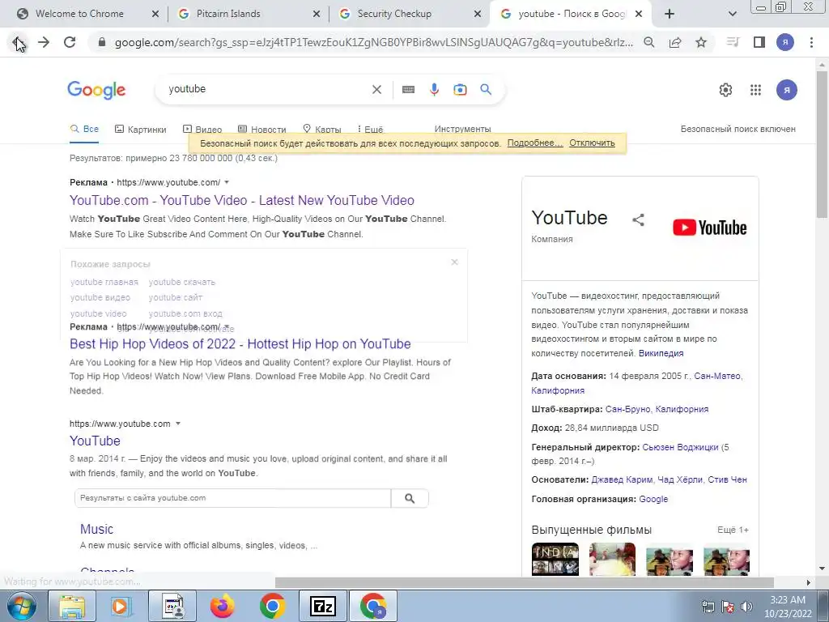829x622 pixels.
Task: Select the Новости search filter
Action: (x=262, y=129)
